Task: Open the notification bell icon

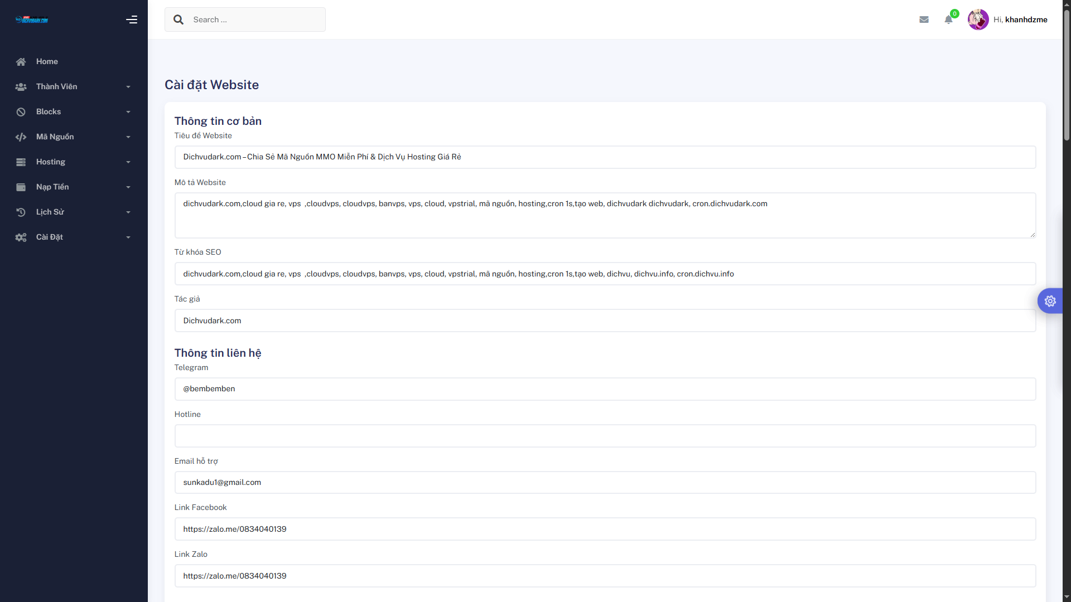Action: coord(948,20)
